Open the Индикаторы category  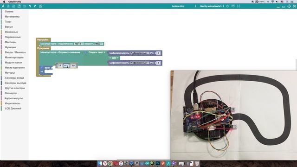coord(13,103)
